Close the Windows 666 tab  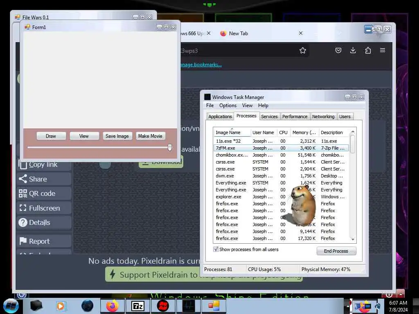[x=209, y=33]
